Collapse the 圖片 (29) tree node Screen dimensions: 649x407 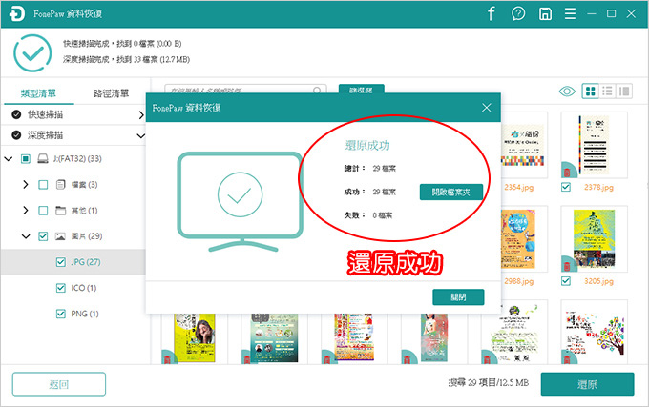coord(26,236)
